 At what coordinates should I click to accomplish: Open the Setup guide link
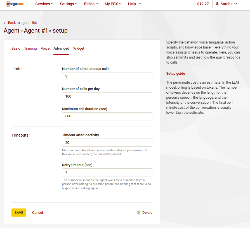tap(175, 74)
